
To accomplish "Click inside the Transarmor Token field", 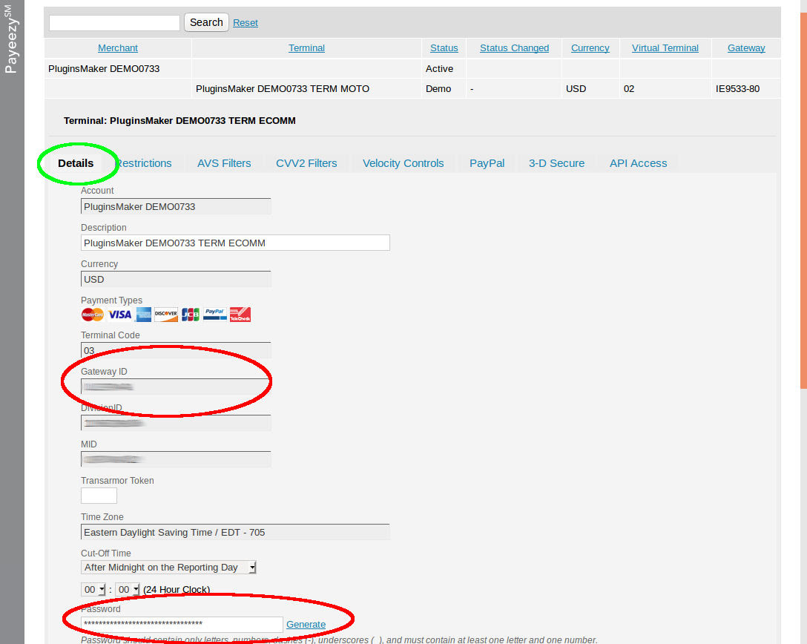I will [x=99, y=495].
